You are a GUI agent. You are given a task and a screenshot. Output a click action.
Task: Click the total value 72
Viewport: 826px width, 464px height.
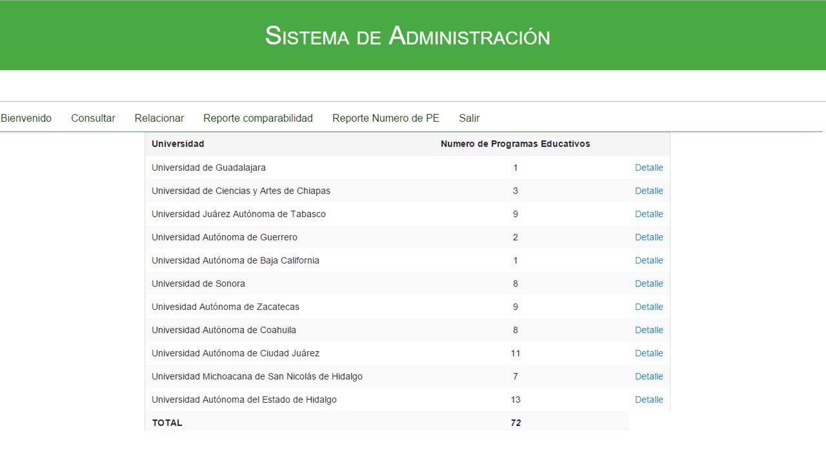516,423
